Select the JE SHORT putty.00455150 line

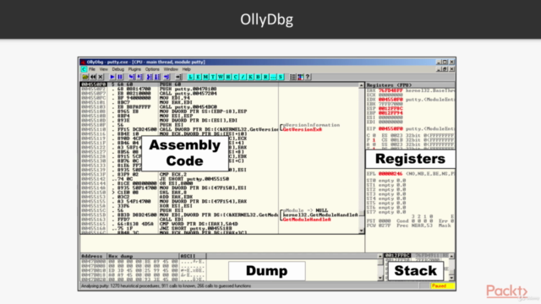220,179
